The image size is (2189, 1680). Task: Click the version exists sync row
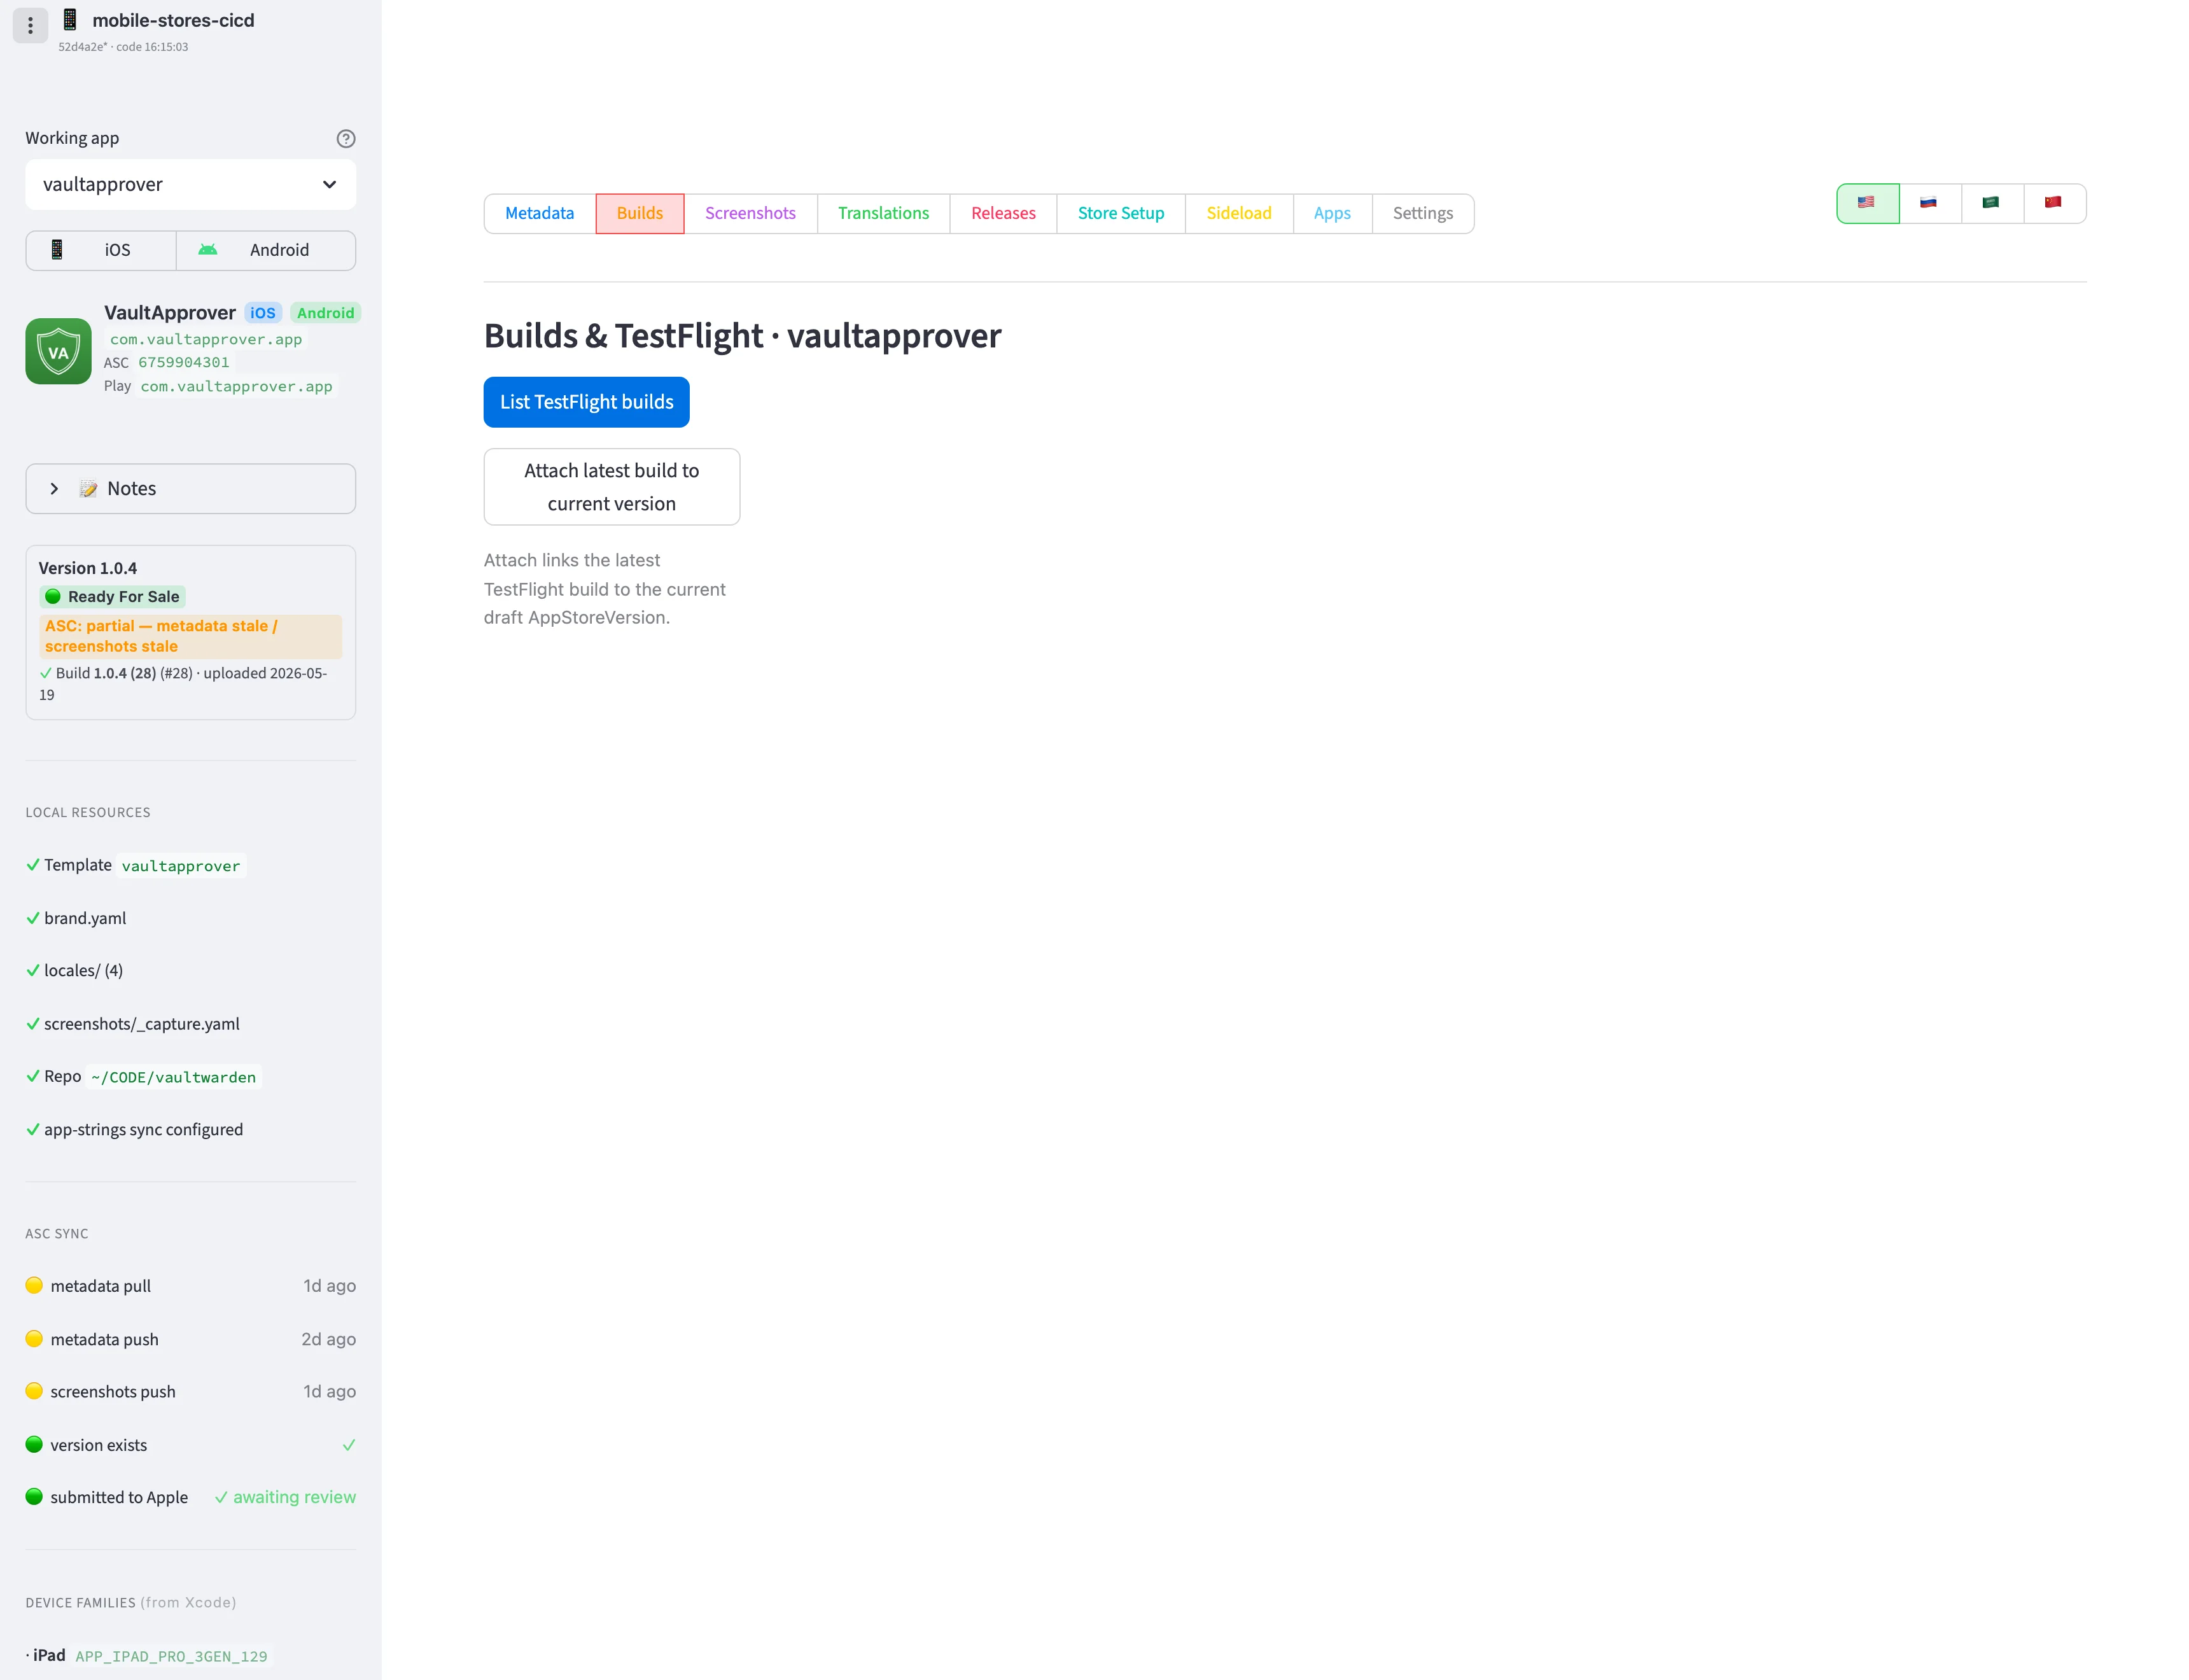190,1445
